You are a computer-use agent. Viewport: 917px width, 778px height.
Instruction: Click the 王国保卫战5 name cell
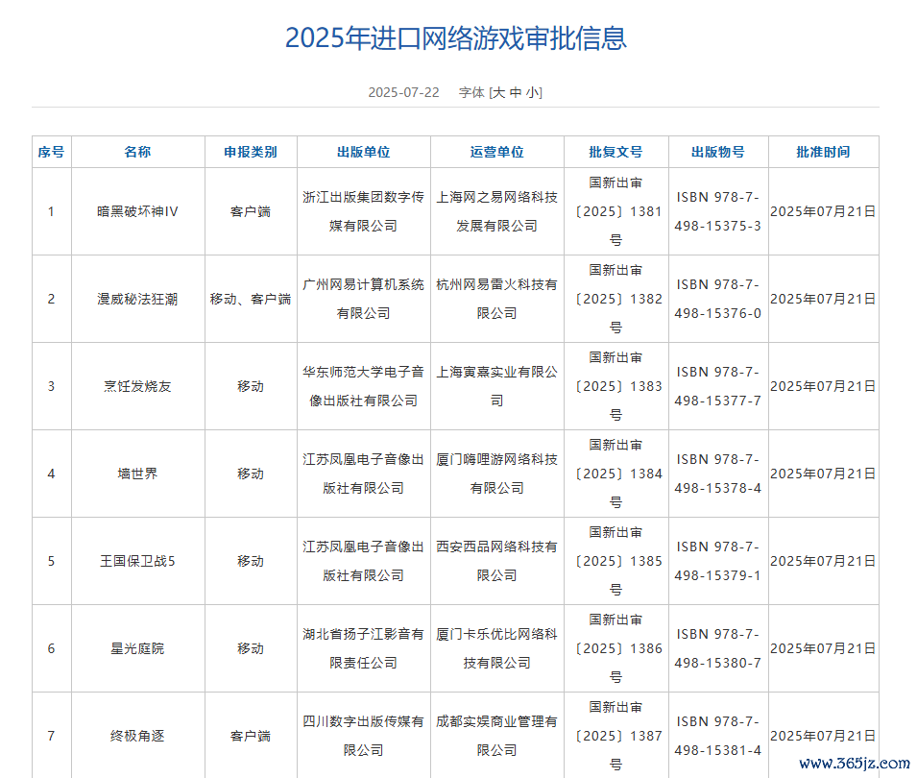(x=137, y=561)
